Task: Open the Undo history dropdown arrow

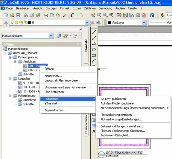Action: 77,15
